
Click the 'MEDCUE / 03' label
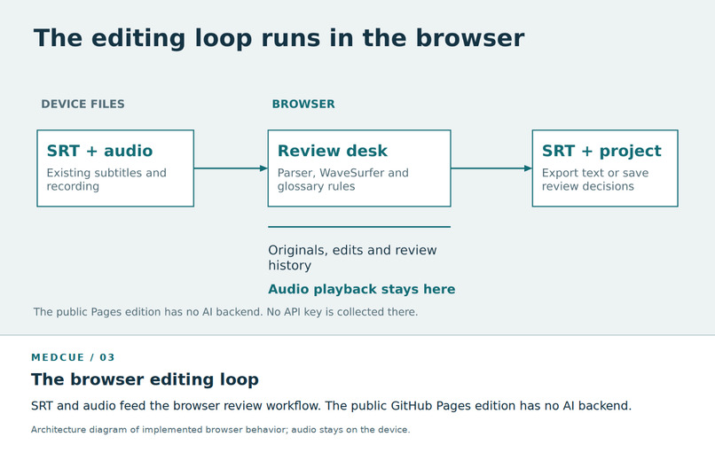(x=73, y=357)
